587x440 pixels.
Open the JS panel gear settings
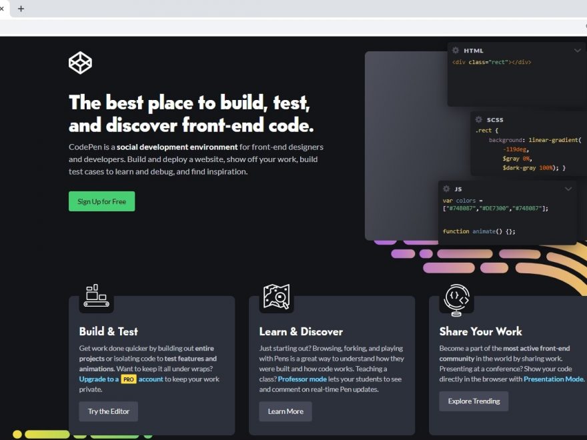pos(446,189)
